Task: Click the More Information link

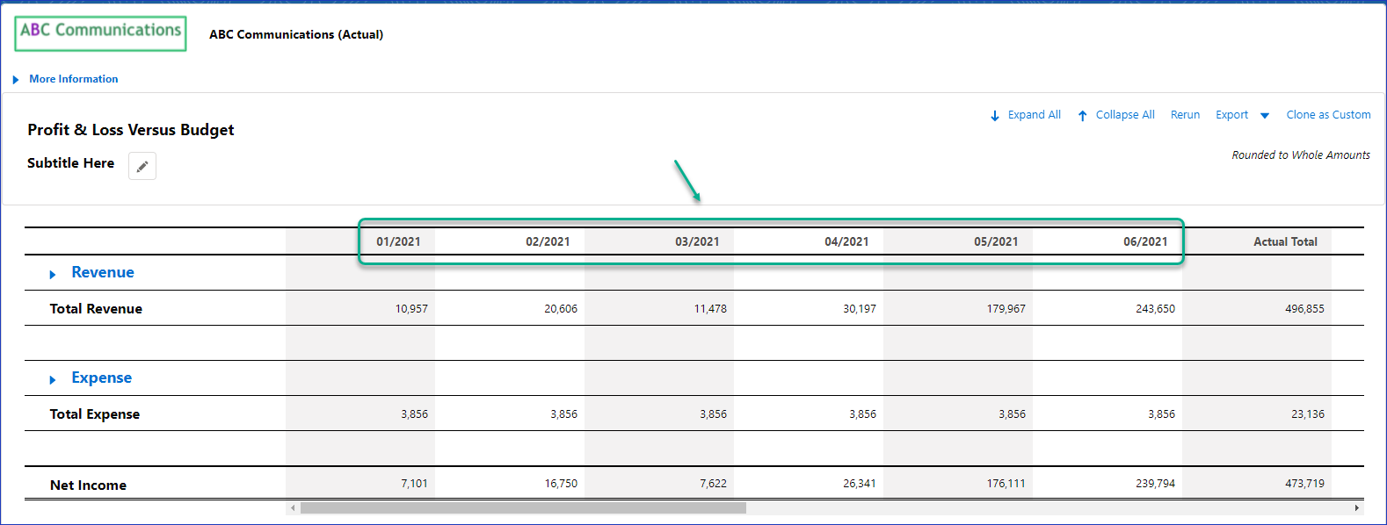Action: point(74,79)
